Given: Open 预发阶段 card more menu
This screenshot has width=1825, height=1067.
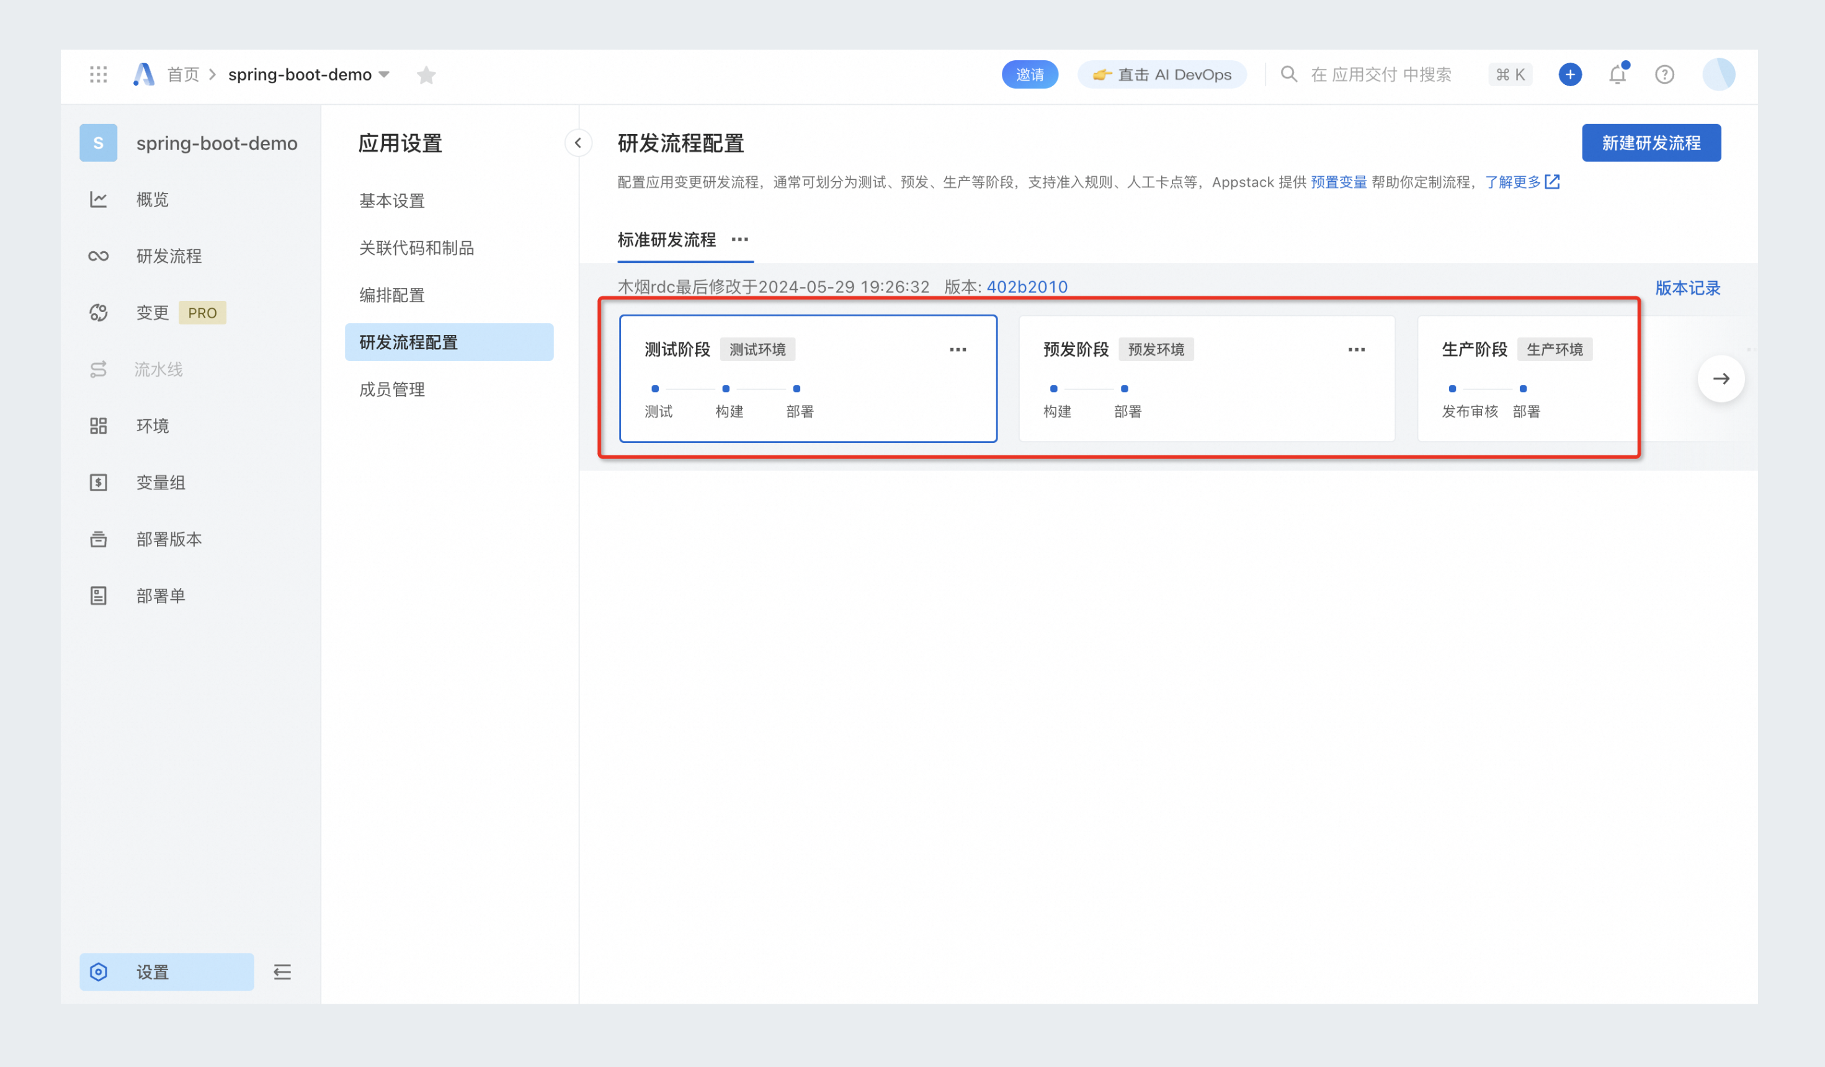Looking at the screenshot, I should [1357, 349].
